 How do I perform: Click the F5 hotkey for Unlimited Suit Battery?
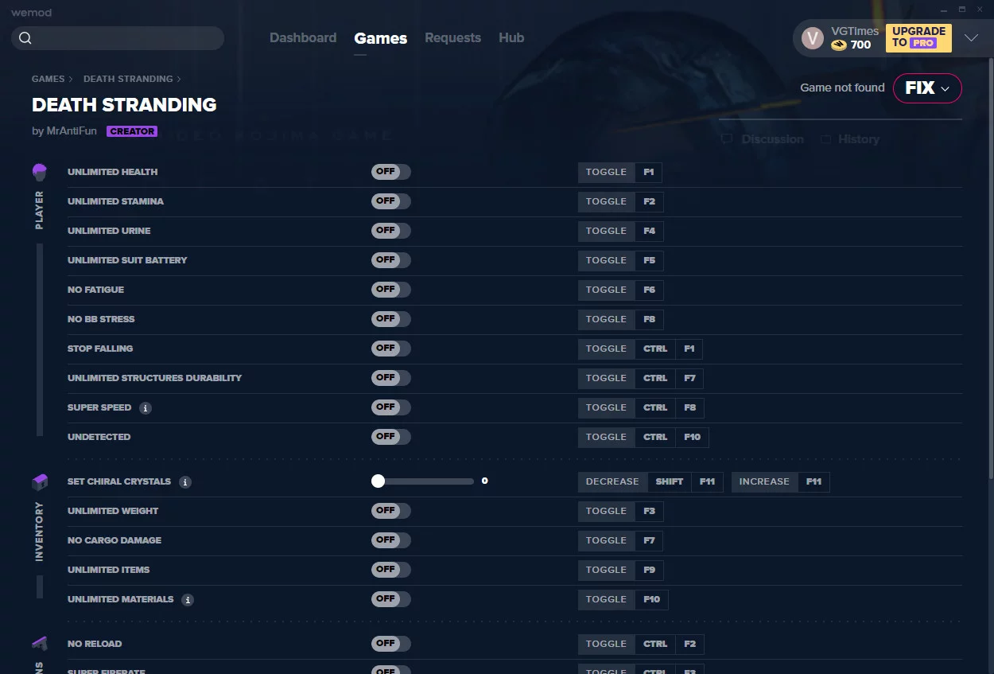[x=649, y=260]
